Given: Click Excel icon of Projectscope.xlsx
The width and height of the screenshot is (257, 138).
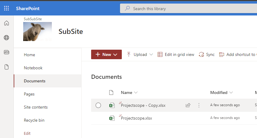Looking at the screenshot, I should 112,118.
